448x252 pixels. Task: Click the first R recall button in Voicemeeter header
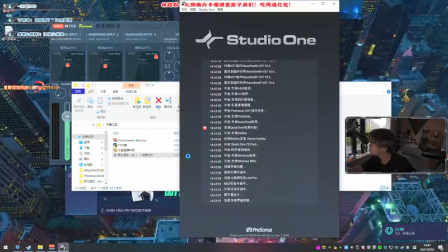coord(99,26)
